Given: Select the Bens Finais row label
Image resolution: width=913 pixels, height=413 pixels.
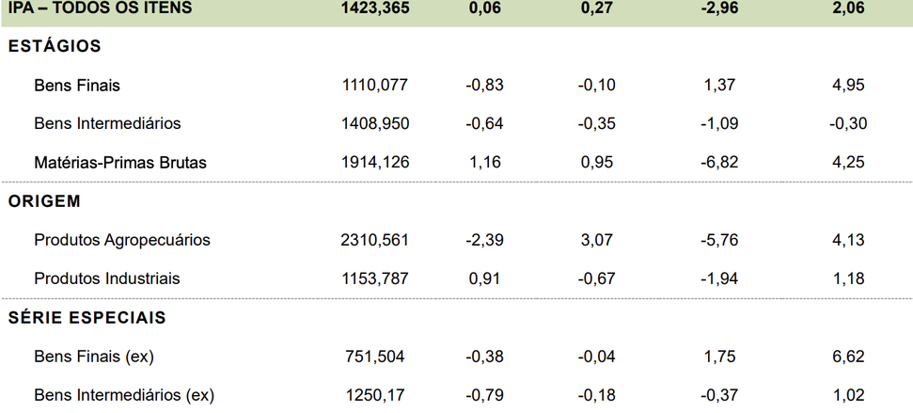Looking at the screenshot, I should coord(77,85).
